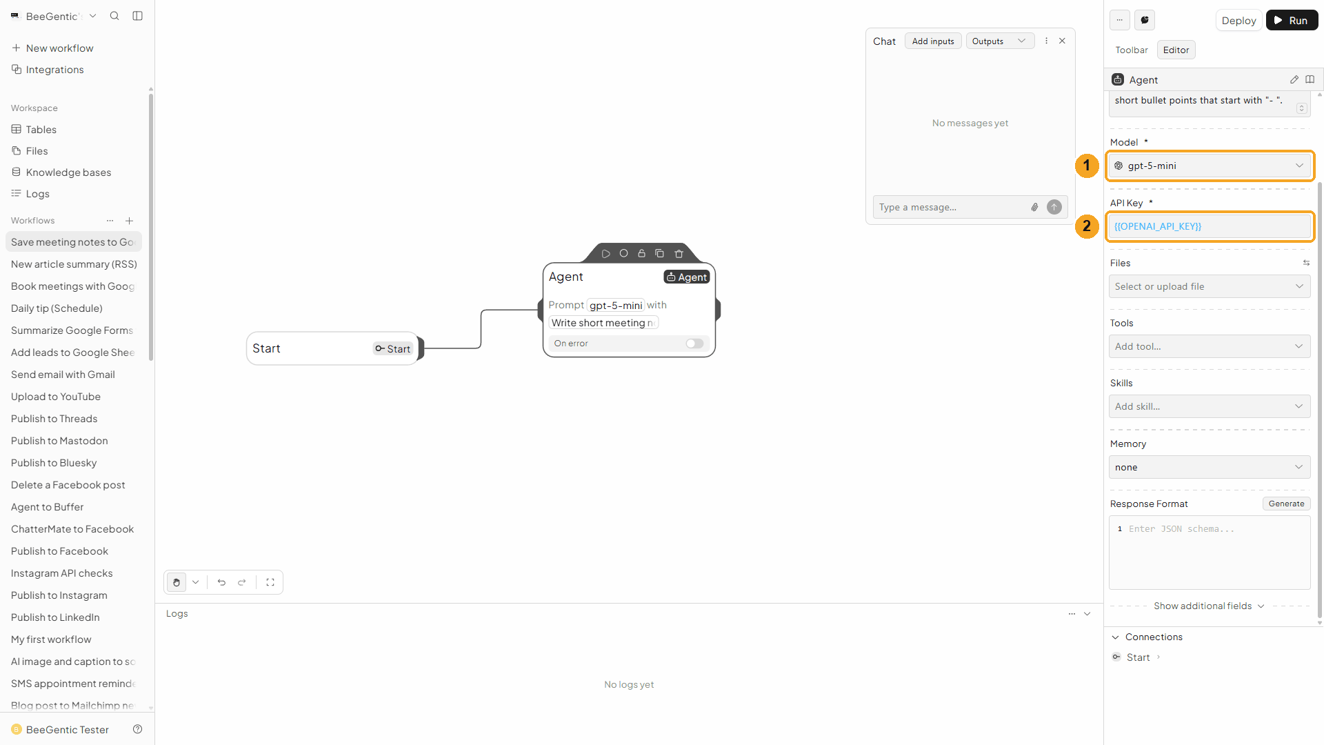Toggle the On error switch
This screenshot has width=1324, height=745.
point(694,344)
